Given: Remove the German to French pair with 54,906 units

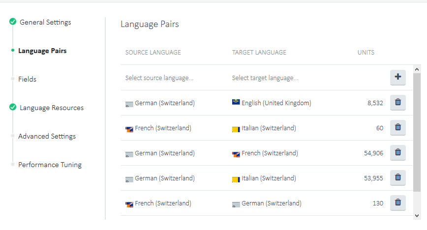Looking at the screenshot, I should pos(397,153).
